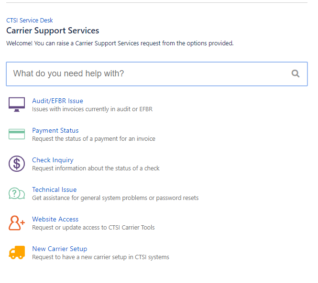Viewport: 318px width, 283px height.
Task: Click the orange truck New Carrier Setup icon
Action: point(17,252)
